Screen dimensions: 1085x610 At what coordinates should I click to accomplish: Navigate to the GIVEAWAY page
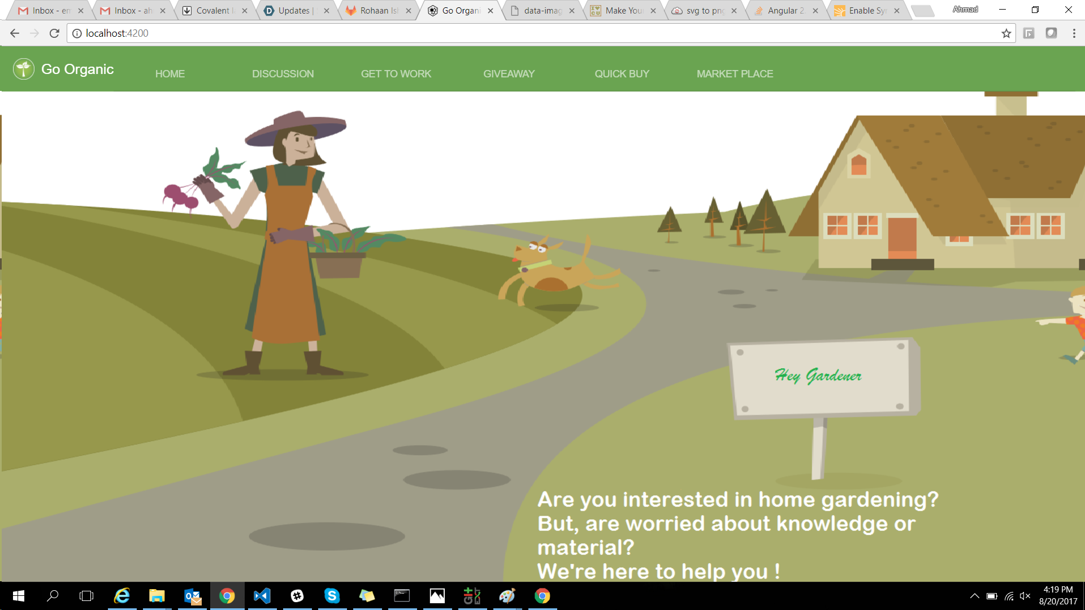509,74
